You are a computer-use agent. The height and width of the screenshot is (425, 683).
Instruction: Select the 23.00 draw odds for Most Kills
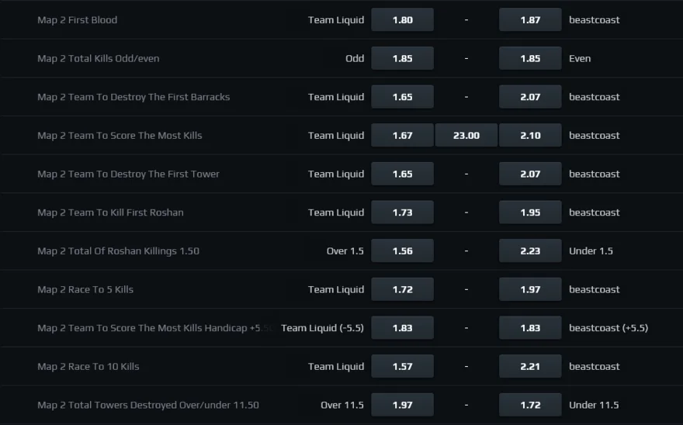click(x=466, y=136)
